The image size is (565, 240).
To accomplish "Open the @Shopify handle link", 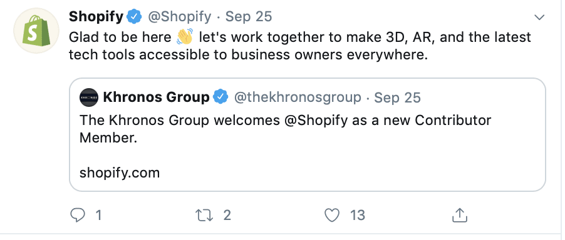I will (180, 16).
